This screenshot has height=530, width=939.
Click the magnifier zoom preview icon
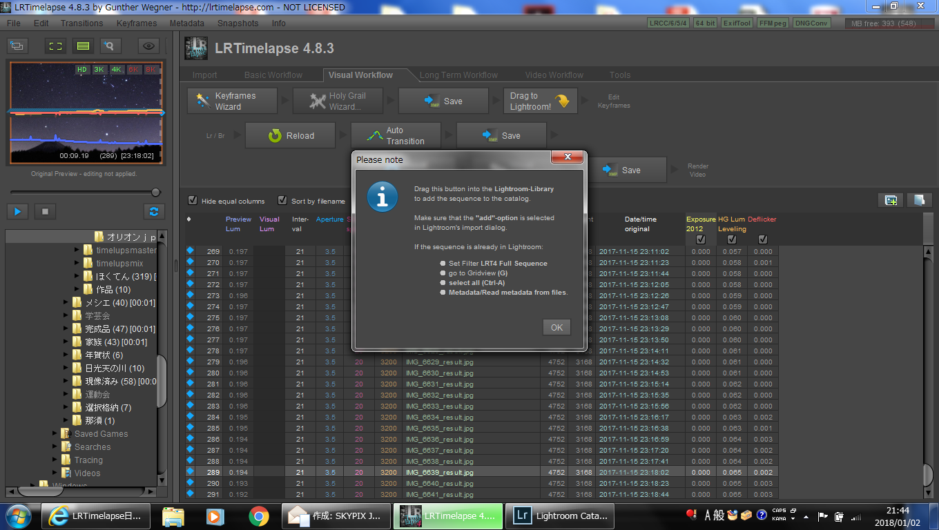point(110,46)
